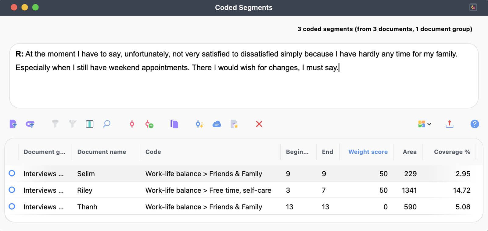
Task: Click the red X delete icon
Action: click(259, 124)
